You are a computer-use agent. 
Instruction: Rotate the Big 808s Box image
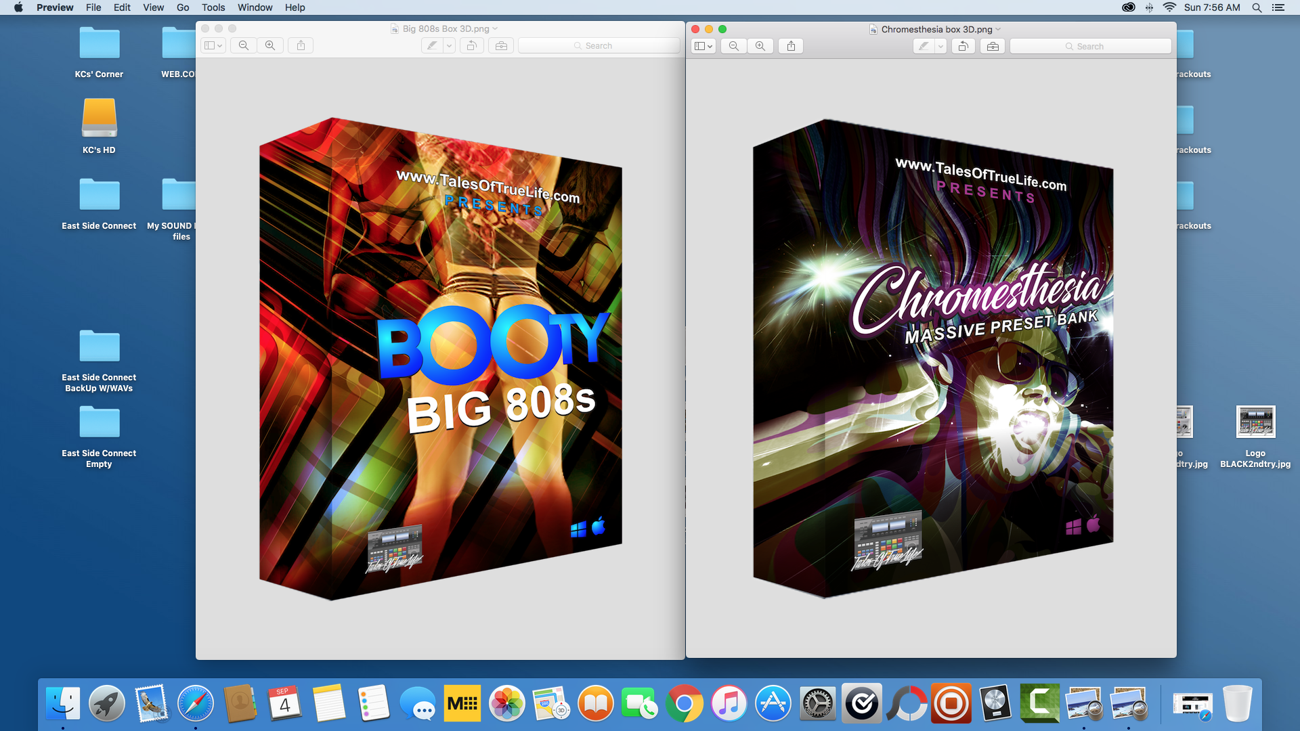click(x=472, y=45)
